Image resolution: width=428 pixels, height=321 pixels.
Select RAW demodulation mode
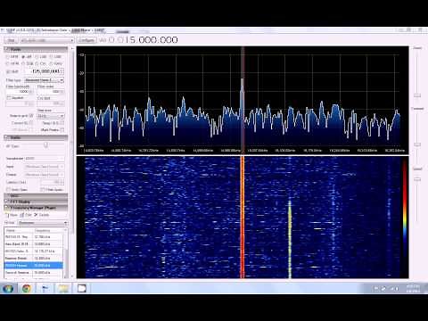pos(55,63)
